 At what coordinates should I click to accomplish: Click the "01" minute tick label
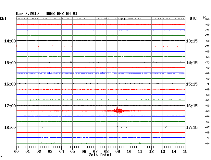28,151
